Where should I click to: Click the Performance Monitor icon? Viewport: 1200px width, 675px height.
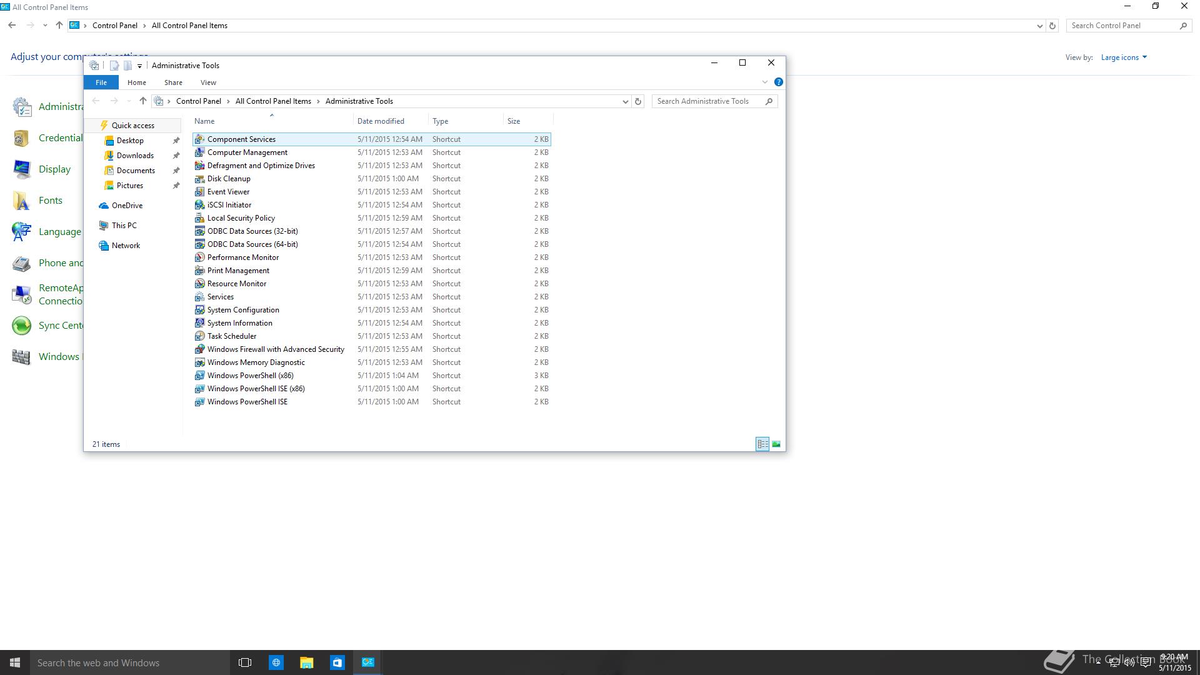(x=199, y=257)
